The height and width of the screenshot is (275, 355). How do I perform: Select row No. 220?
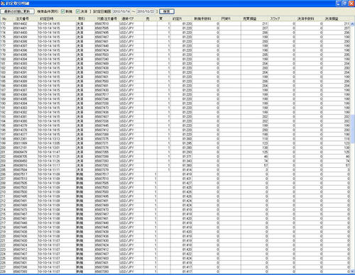click(175, 236)
